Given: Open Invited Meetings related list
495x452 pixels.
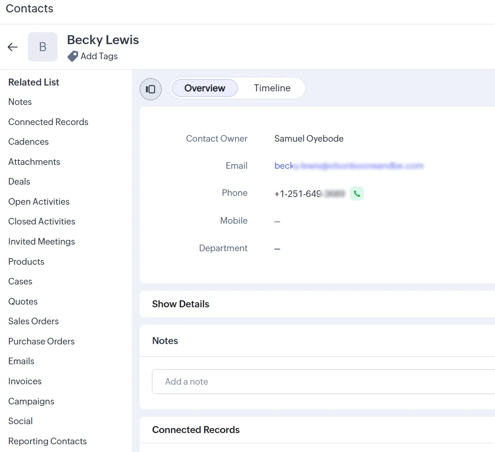Looking at the screenshot, I should (x=42, y=241).
